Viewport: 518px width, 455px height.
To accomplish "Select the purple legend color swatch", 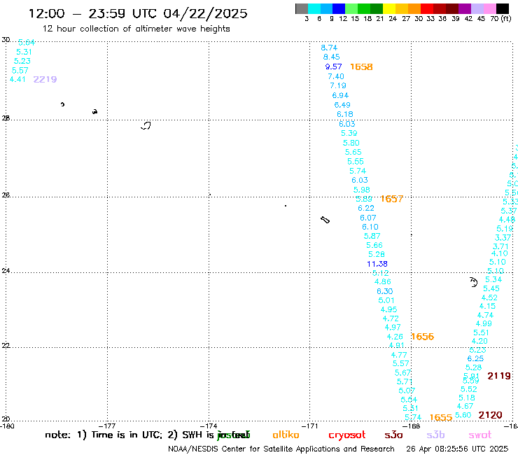I will pyautogui.click(x=465, y=8).
